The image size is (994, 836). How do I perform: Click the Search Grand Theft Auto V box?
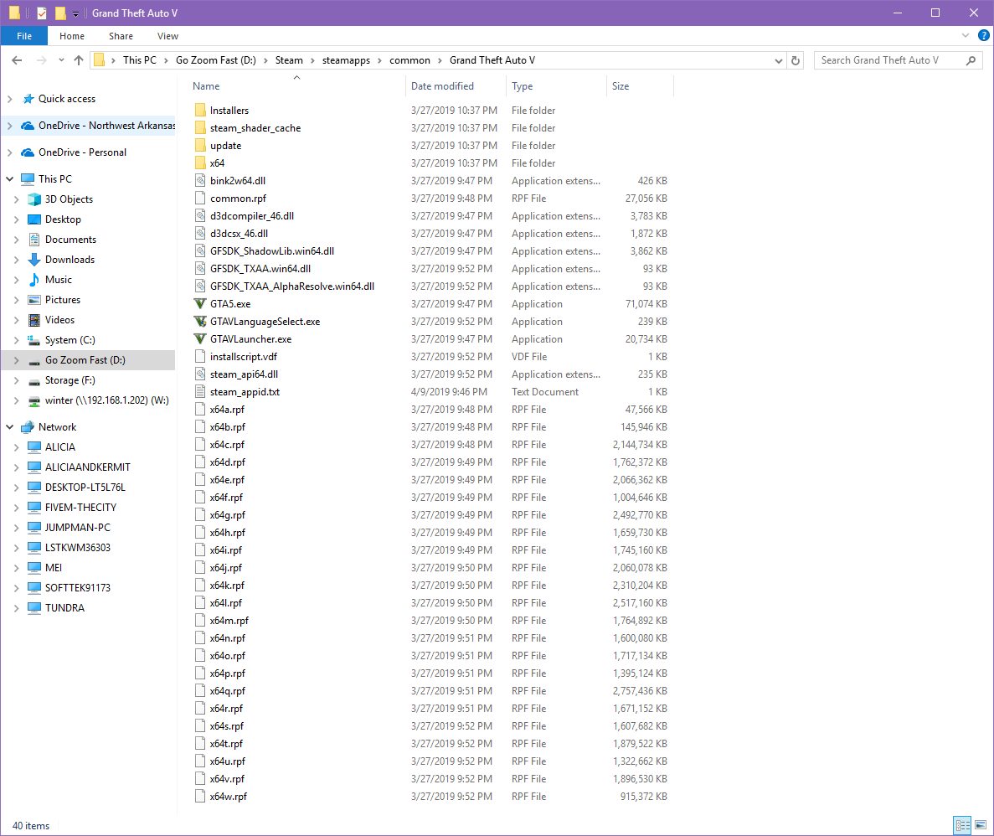[892, 60]
